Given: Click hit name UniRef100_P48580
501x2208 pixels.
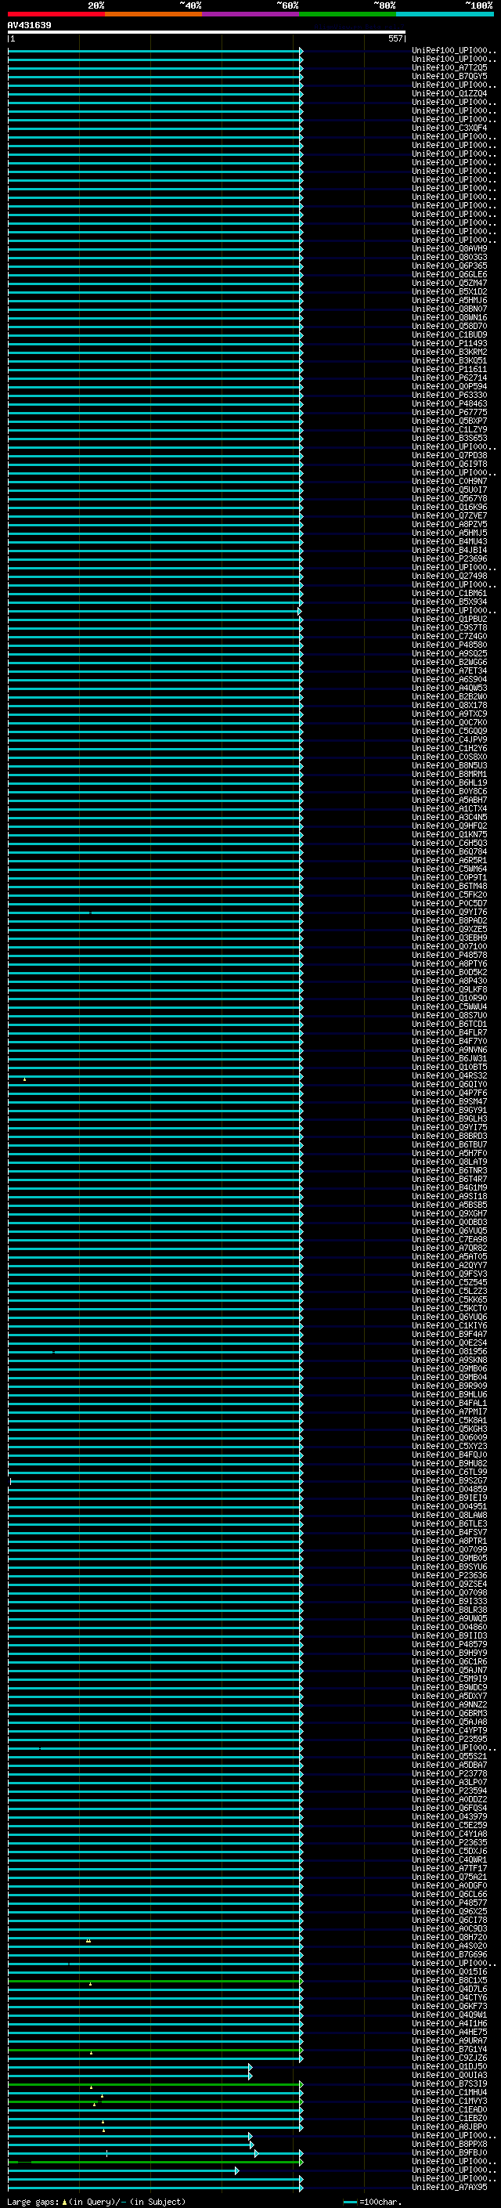Looking at the screenshot, I should point(449,645).
